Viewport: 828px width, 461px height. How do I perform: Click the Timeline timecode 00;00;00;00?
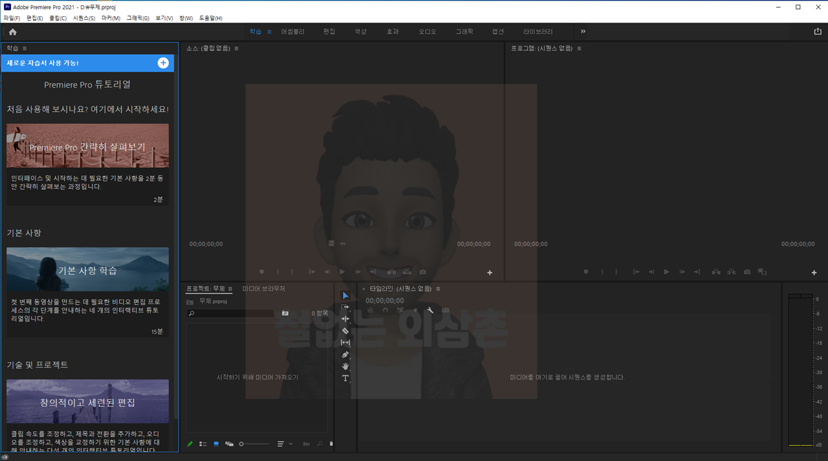point(384,300)
